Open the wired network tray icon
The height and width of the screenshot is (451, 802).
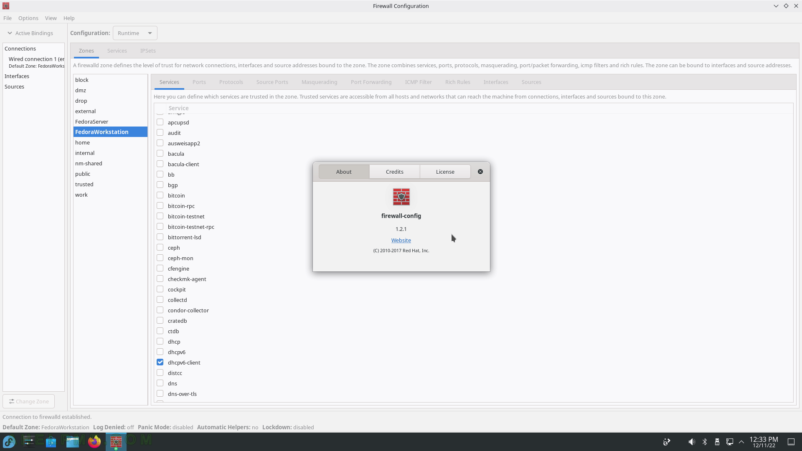729,442
